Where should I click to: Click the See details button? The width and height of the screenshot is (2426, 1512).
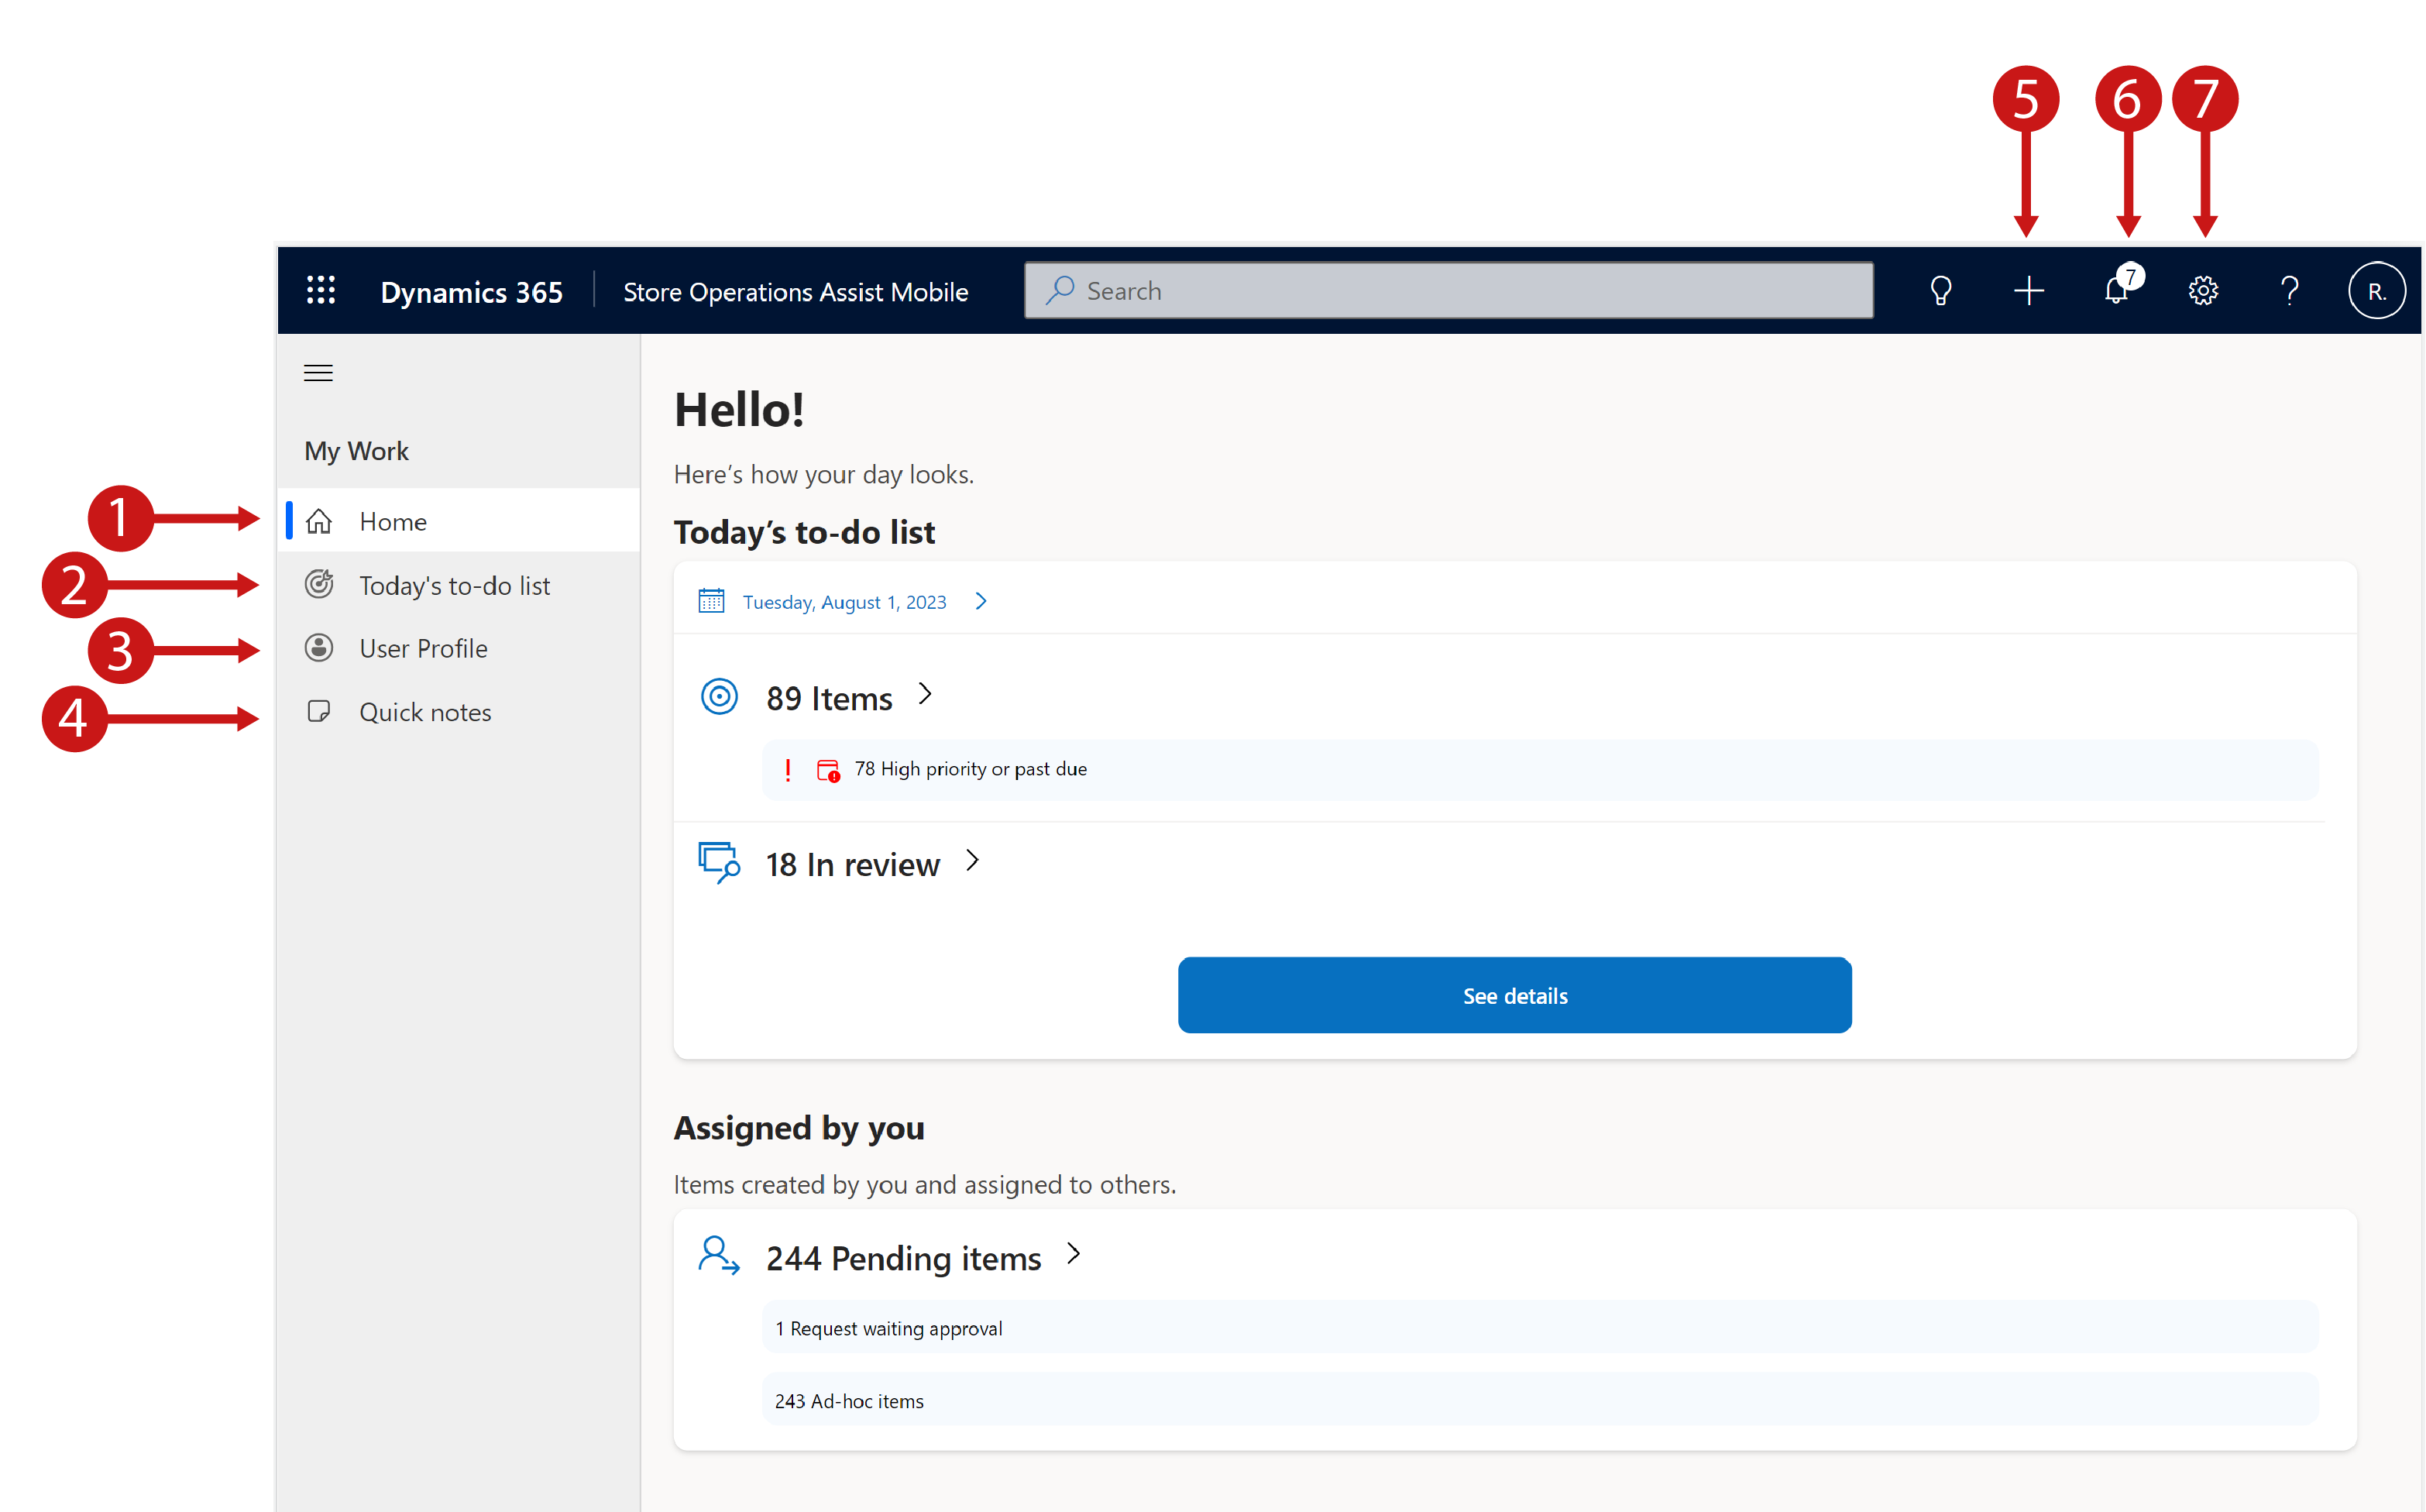pos(1515,995)
